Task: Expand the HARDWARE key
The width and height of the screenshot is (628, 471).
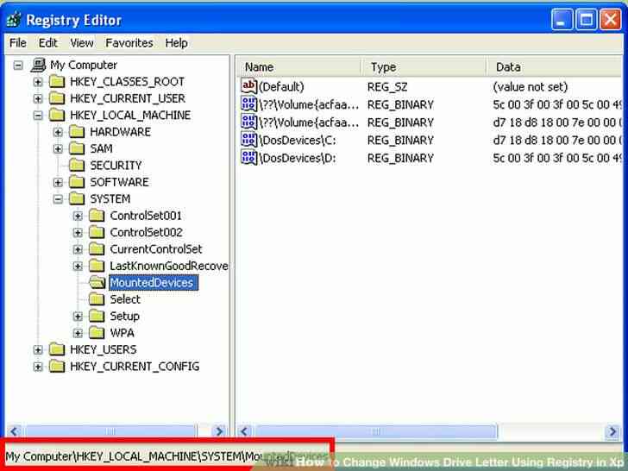Action: tap(58, 132)
